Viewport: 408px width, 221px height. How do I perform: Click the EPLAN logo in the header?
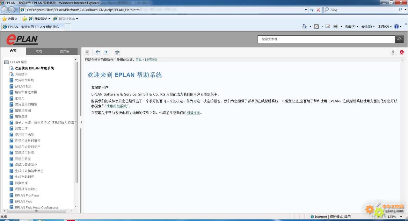click(x=22, y=39)
